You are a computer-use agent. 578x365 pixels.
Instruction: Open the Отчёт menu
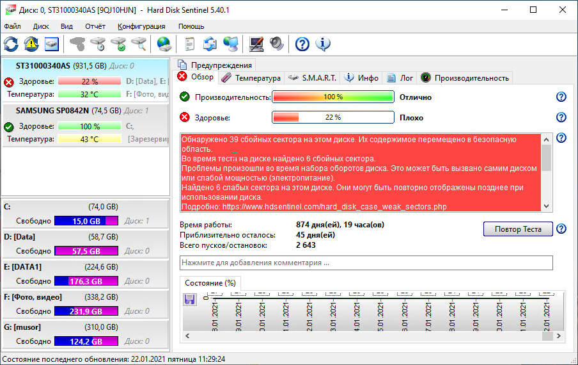(x=95, y=26)
